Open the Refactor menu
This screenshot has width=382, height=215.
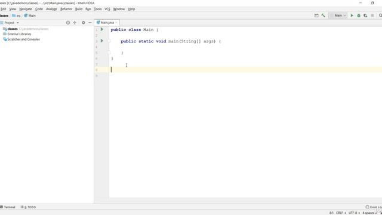point(66,9)
